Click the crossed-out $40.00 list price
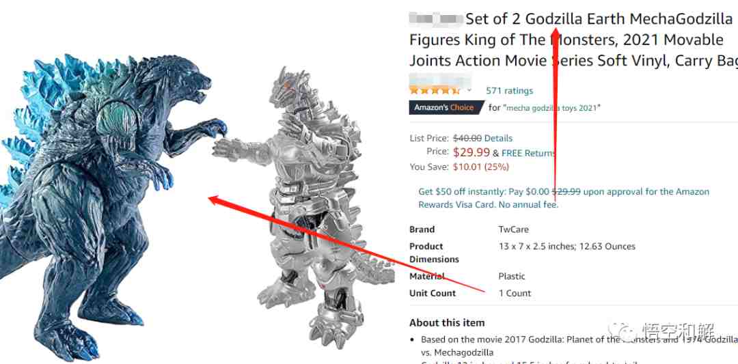The width and height of the screenshot is (738, 364). 467,138
